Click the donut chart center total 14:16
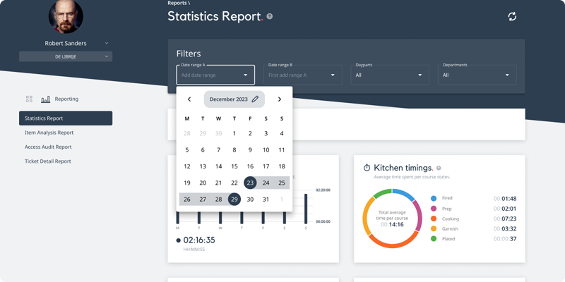 [x=393, y=225]
